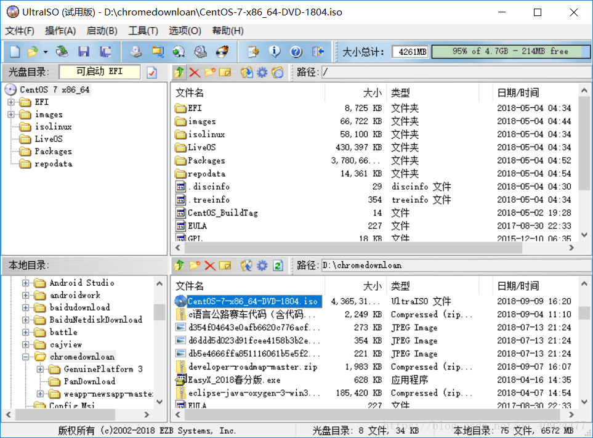Expand the battle folder node

tap(25, 332)
